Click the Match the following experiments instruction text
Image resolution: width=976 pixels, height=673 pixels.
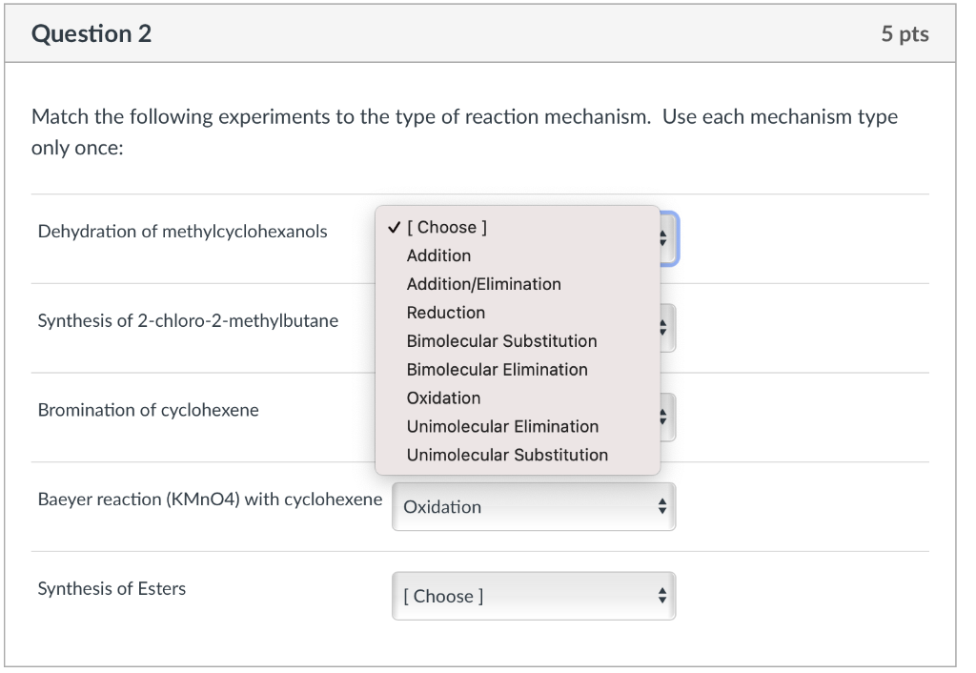[x=464, y=133]
